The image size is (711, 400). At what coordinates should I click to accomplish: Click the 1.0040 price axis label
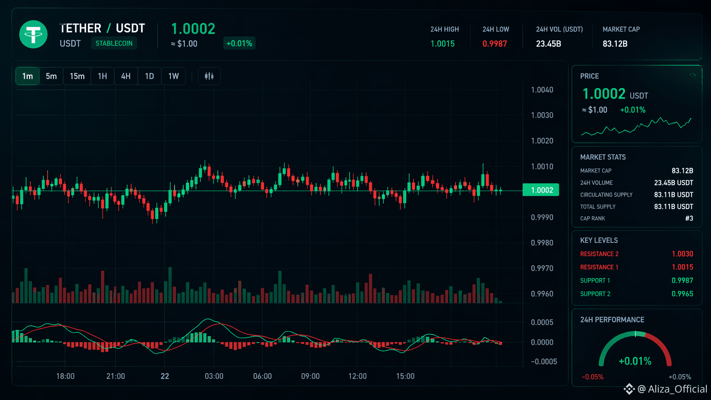pos(542,90)
